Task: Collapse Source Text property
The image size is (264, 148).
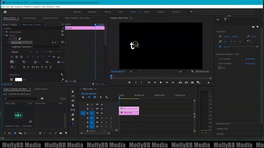Action: [6, 42]
